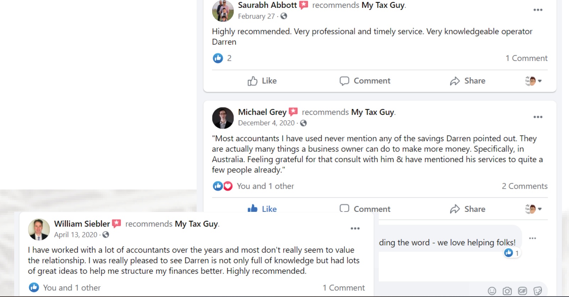Switch commenting profile on Saurabh's post
Viewport: 569px width, 297px height.
point(534,81)
